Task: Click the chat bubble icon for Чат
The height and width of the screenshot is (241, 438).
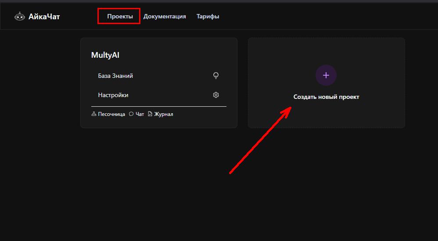Action: click(x=131, y=114)
